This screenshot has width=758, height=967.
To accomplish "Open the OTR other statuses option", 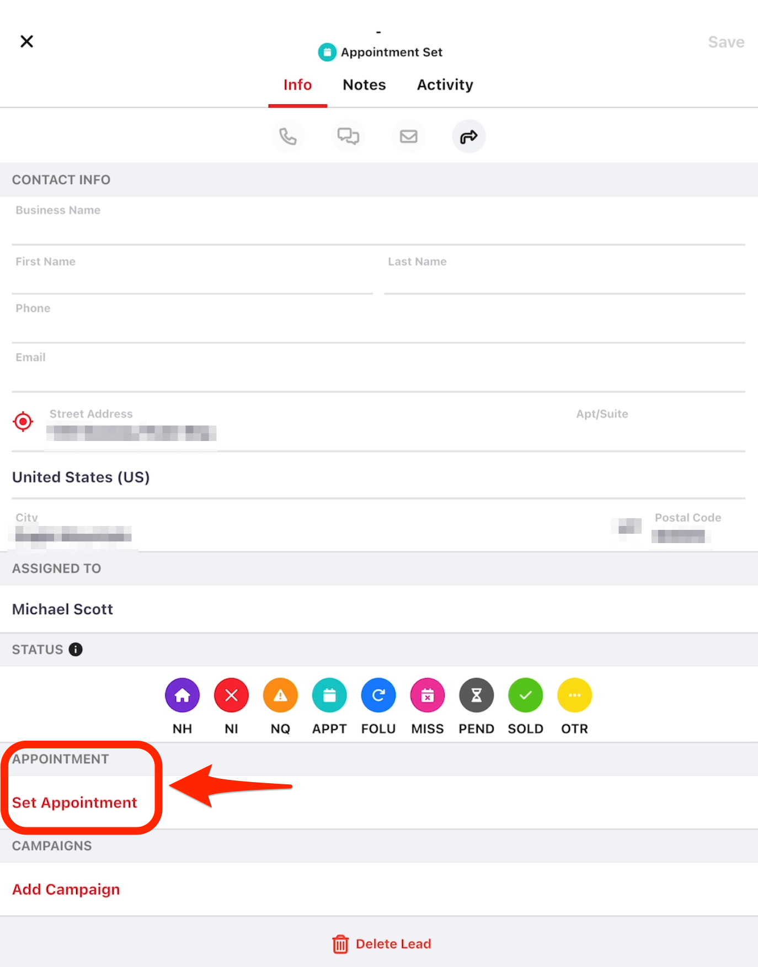I will pyautogui.click(x=574, y=695).
